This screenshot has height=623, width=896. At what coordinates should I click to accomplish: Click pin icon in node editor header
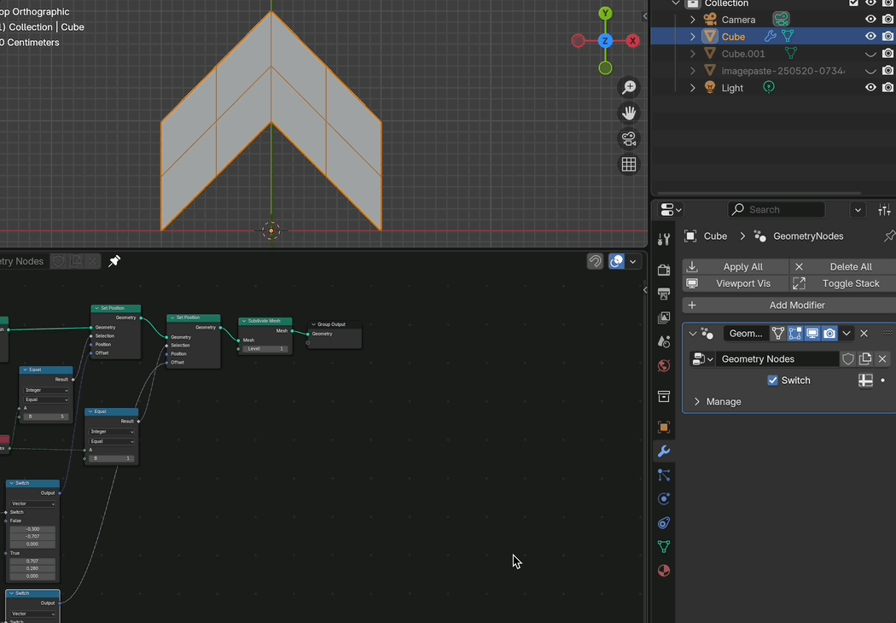click(114, 261)
